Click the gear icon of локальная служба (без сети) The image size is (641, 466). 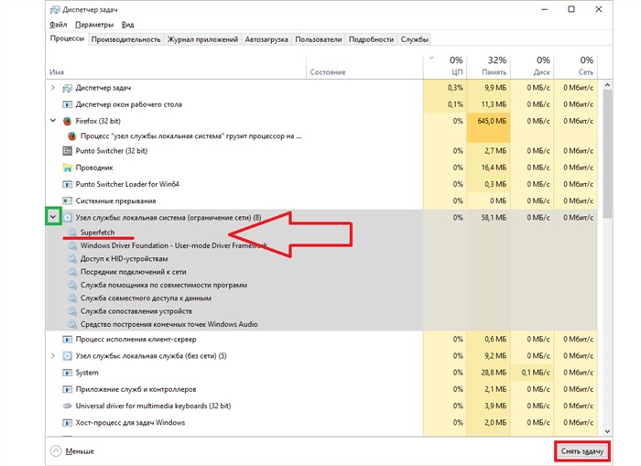pos(67,356)
